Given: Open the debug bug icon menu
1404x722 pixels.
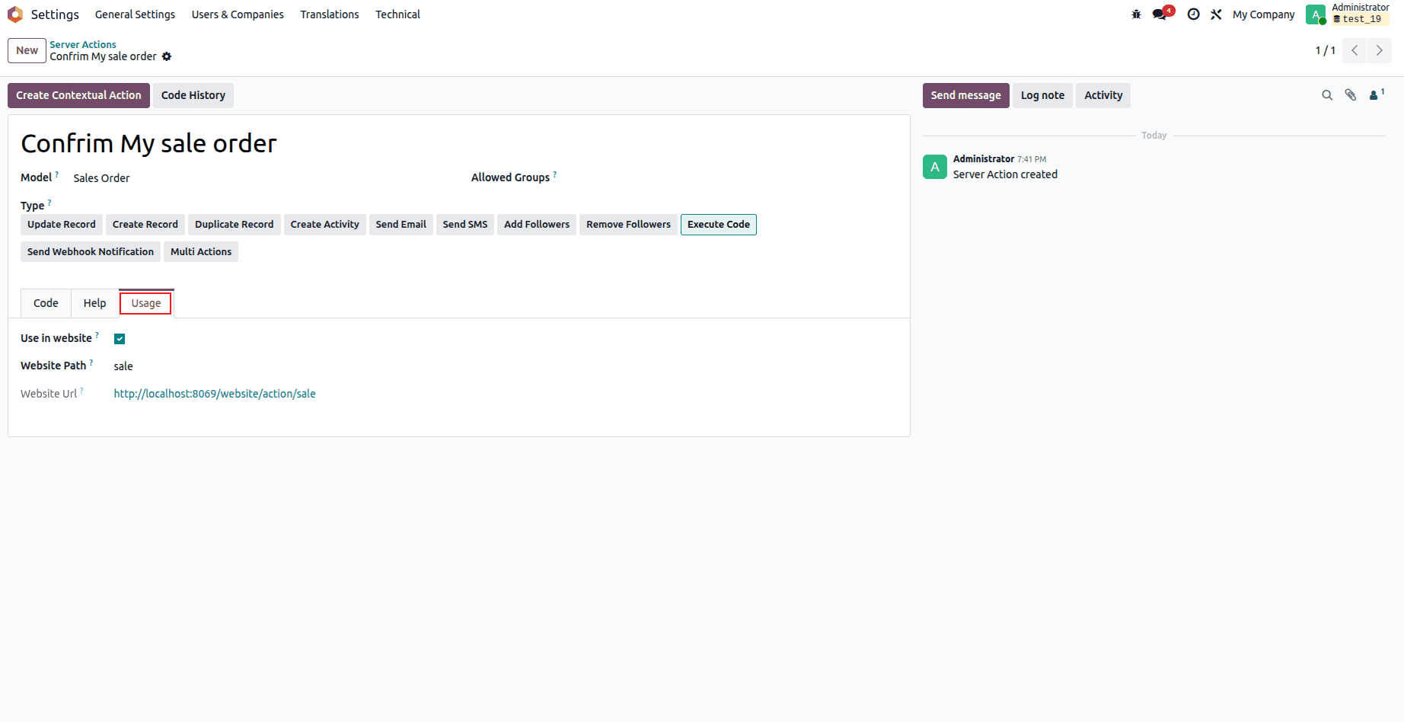Looking at the screenshot, I should click(x=1136, y=14).
